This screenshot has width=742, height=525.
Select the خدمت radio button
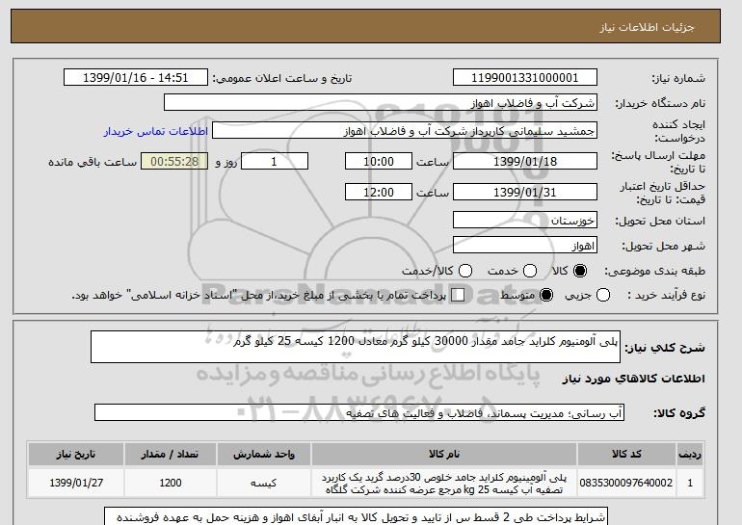[x=530, y=271]
